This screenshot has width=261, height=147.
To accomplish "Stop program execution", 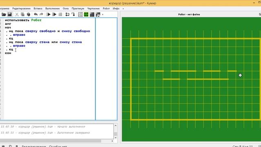I will click(60, 15).
